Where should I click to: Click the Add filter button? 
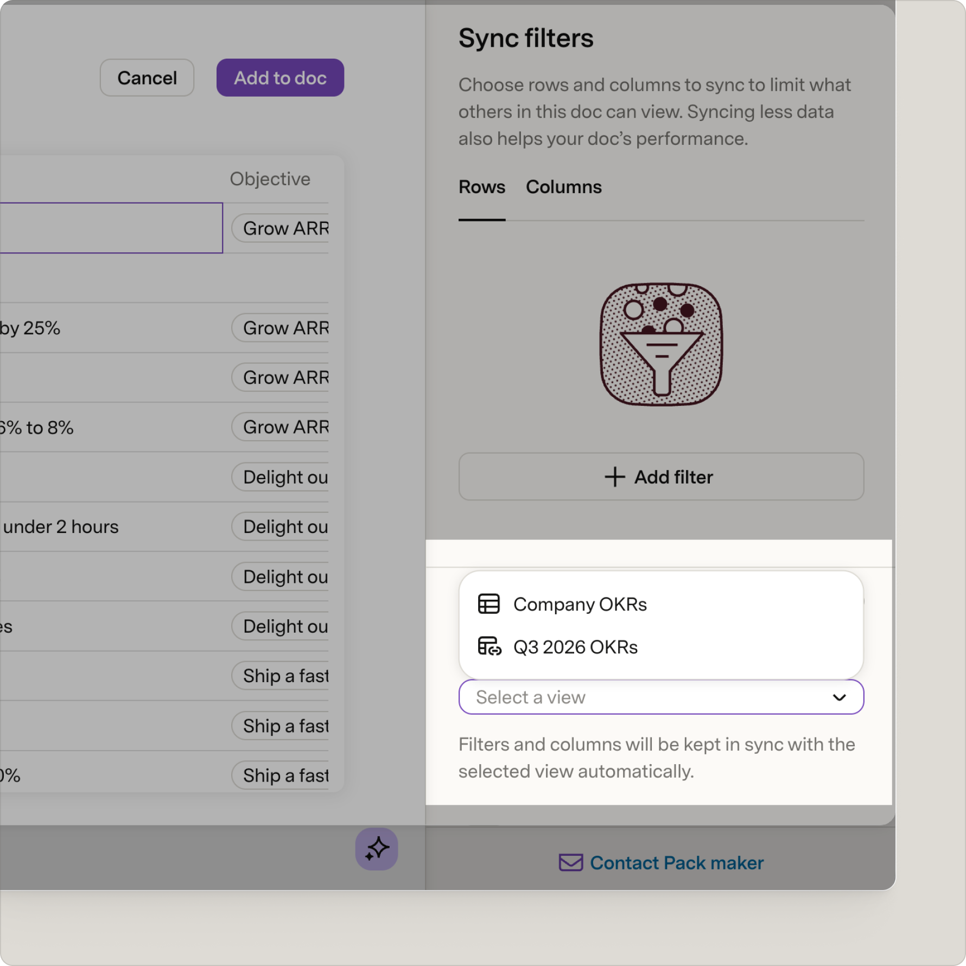pyautogui.click(x=661, y=476)
